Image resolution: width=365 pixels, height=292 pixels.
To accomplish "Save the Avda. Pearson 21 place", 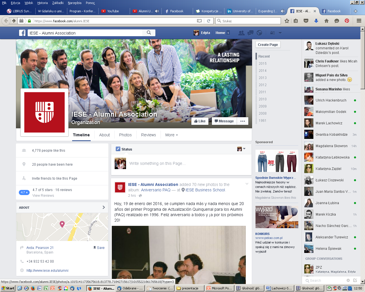I will [99, 248].
